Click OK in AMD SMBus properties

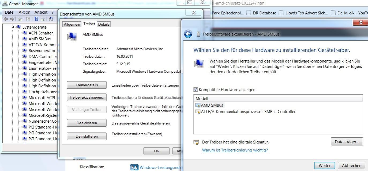click(x=157, y=151)
